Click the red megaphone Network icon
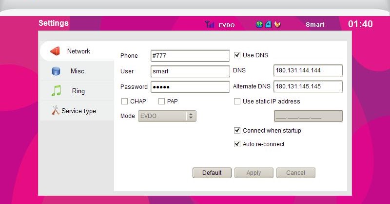This screenshot has width=390, height=204. tap(55, 51)
